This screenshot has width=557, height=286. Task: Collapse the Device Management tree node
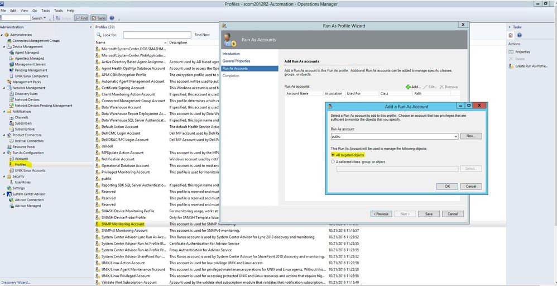point(4,46)
